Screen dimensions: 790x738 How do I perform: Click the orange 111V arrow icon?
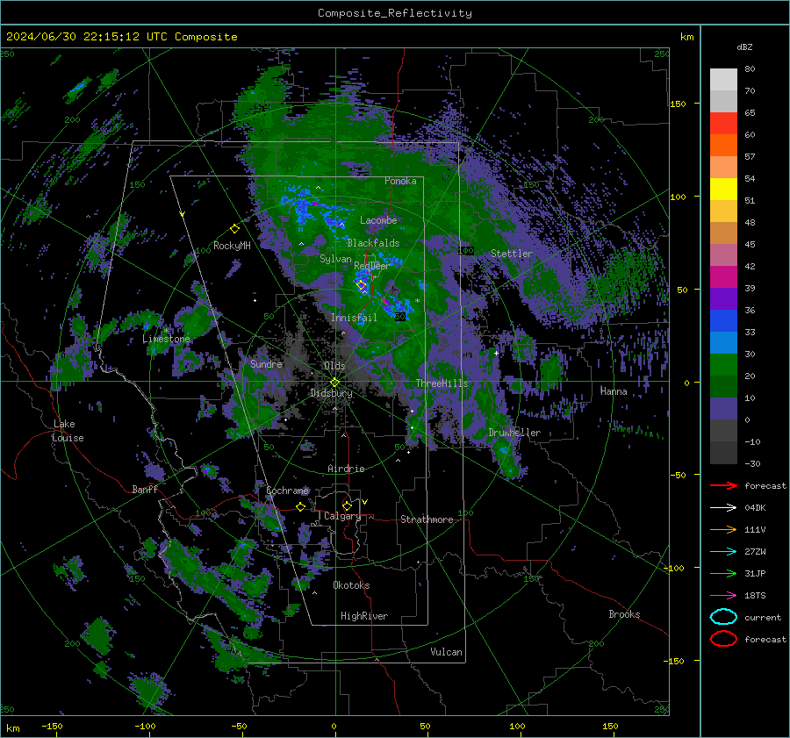[723, 529]
